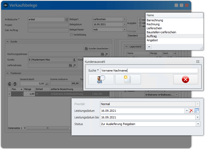Viewport: 214px width, 149px height.
Task: Click the Lieferadresse customer lookup icon
Action: 70,65
